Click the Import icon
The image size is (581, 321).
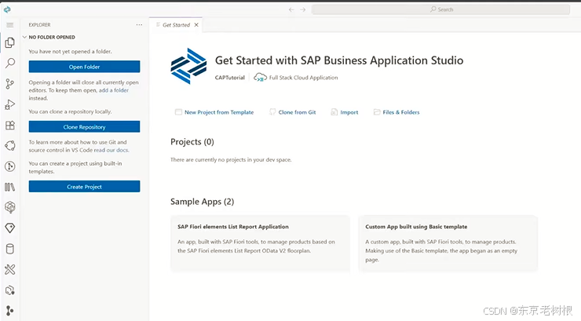point(334,111)
